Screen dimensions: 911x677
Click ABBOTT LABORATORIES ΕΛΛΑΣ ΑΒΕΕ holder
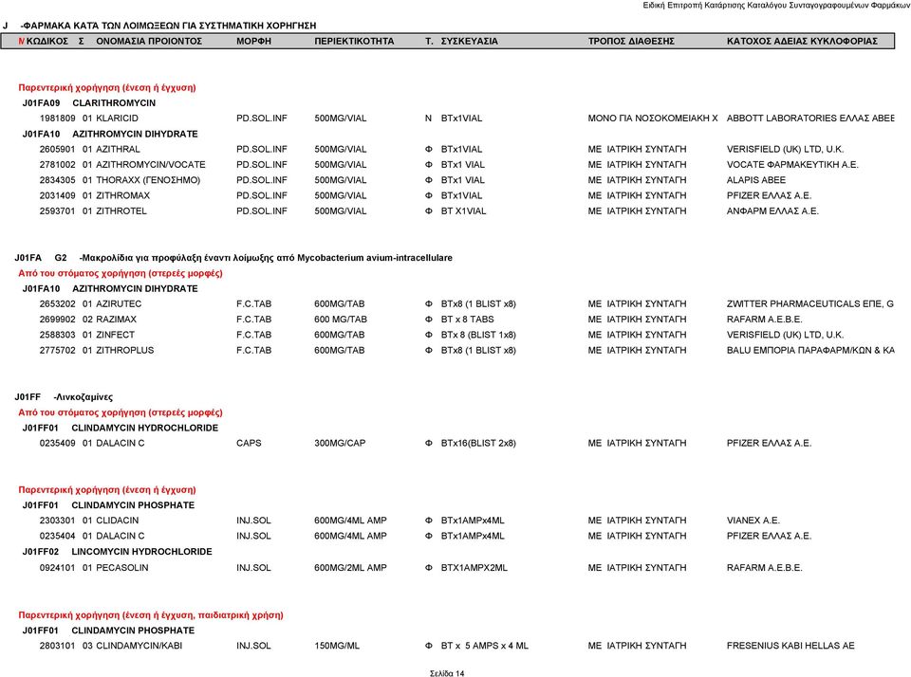coord(810,119)
